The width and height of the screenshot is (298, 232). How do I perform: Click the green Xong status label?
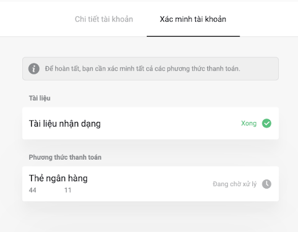249,123
